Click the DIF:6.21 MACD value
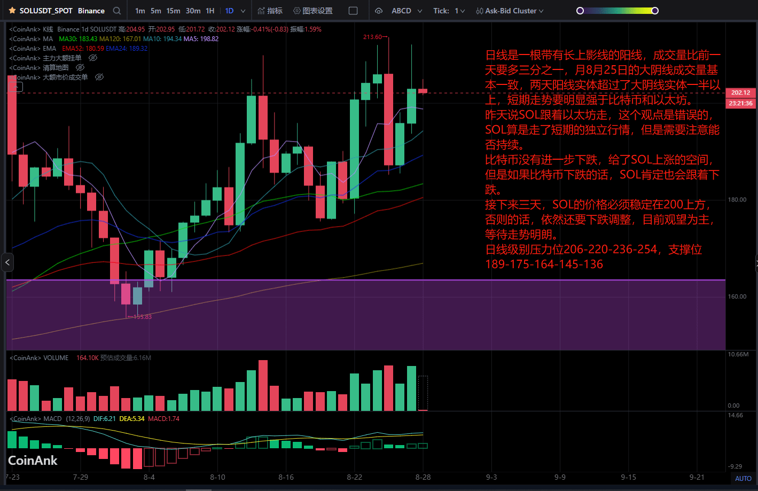The height and width of the screenshot is (491, 758). tap(105, 419)
